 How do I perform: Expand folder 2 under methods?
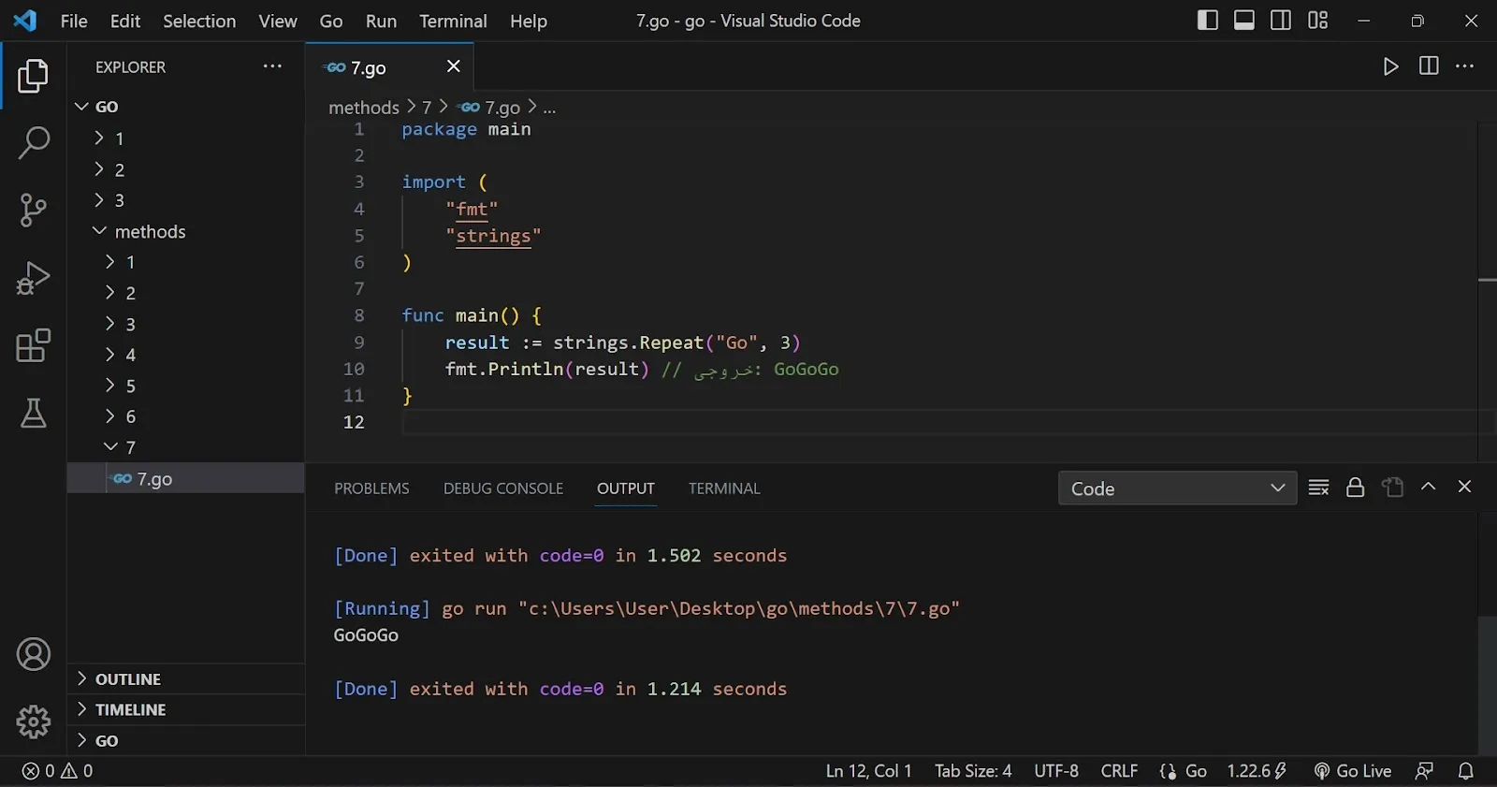185,293
